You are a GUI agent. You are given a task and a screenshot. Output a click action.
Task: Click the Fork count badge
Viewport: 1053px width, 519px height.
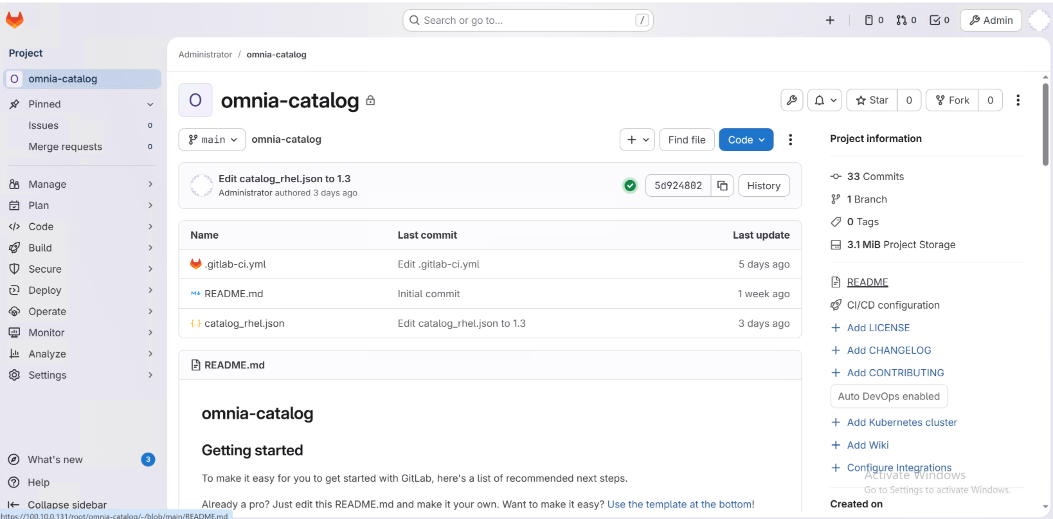[990, 100]
